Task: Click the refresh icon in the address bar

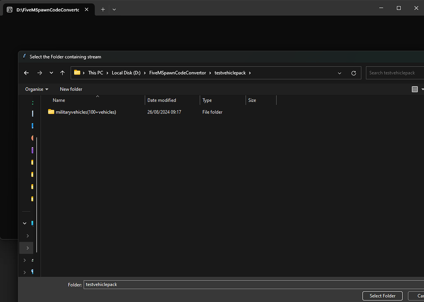Action: coord(354,73)
